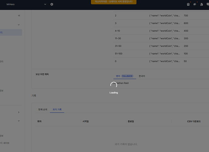Select the 과거 기록 tab

tap(57, 109)
